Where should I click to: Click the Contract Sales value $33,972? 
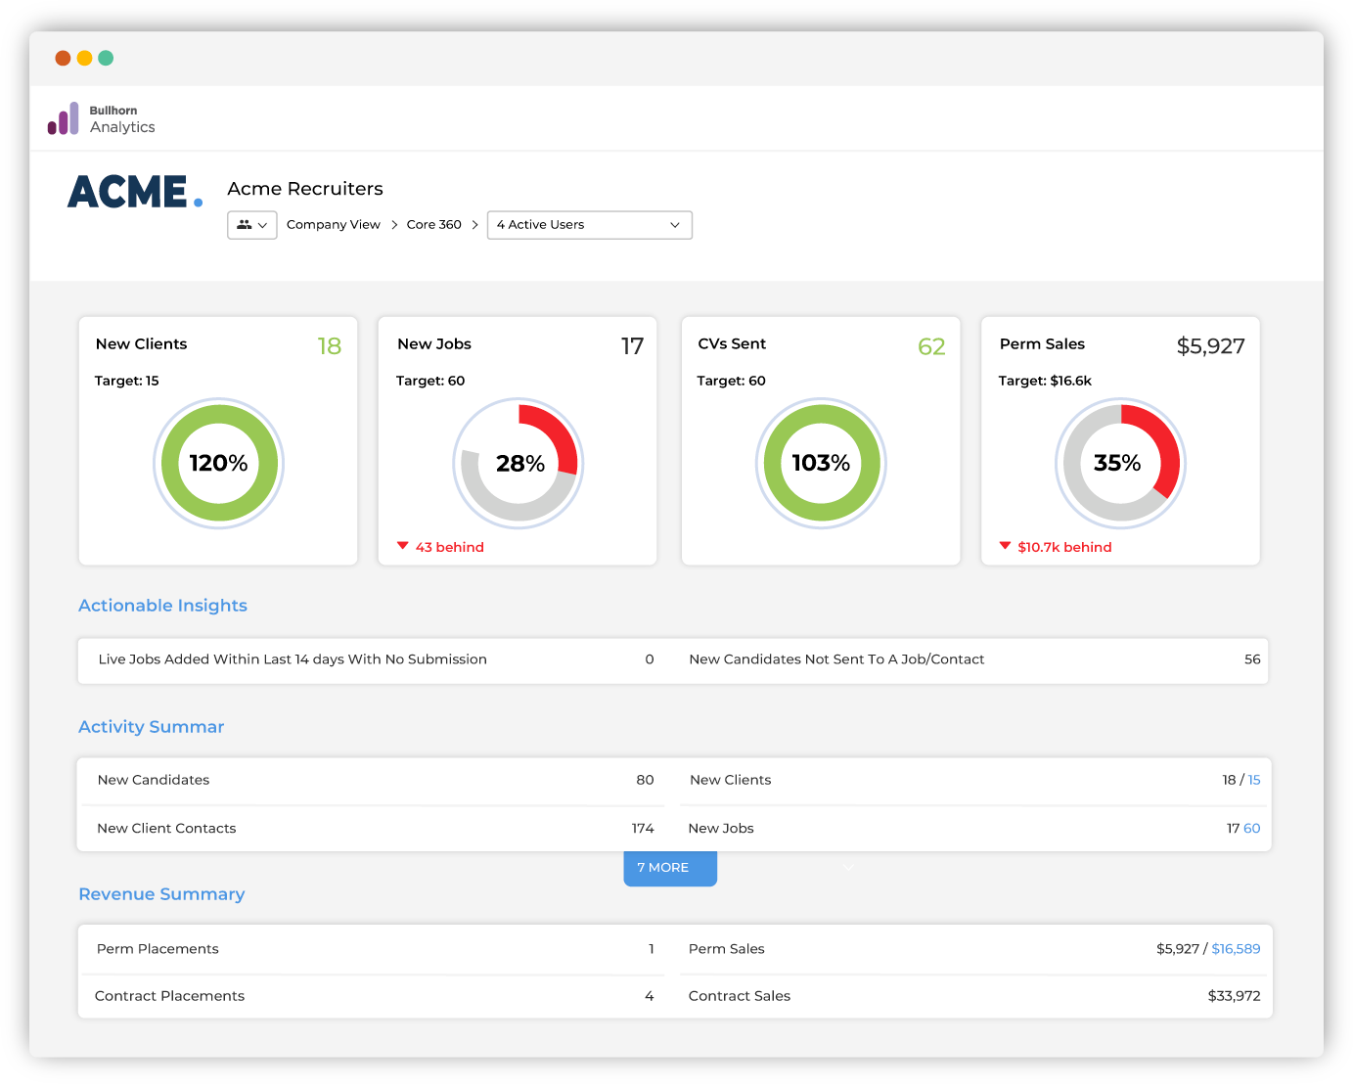pos(1235,996)
